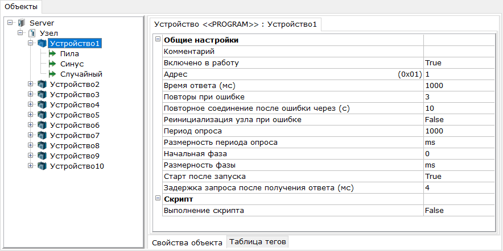Toggle Выполнение скрипта False value

[459, 210]
